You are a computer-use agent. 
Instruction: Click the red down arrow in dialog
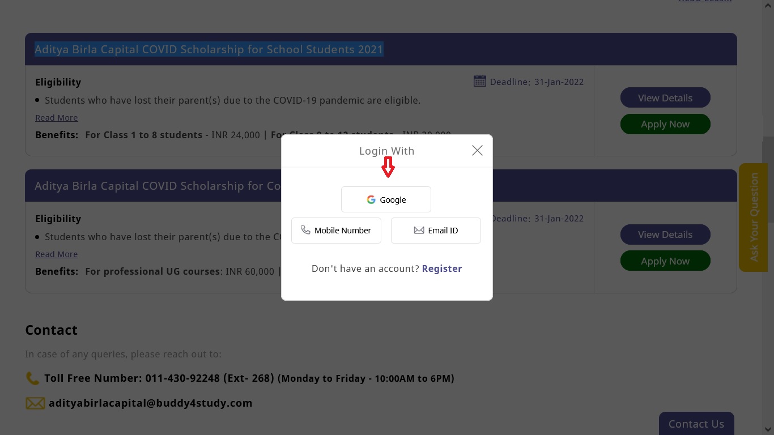(388, 167)
